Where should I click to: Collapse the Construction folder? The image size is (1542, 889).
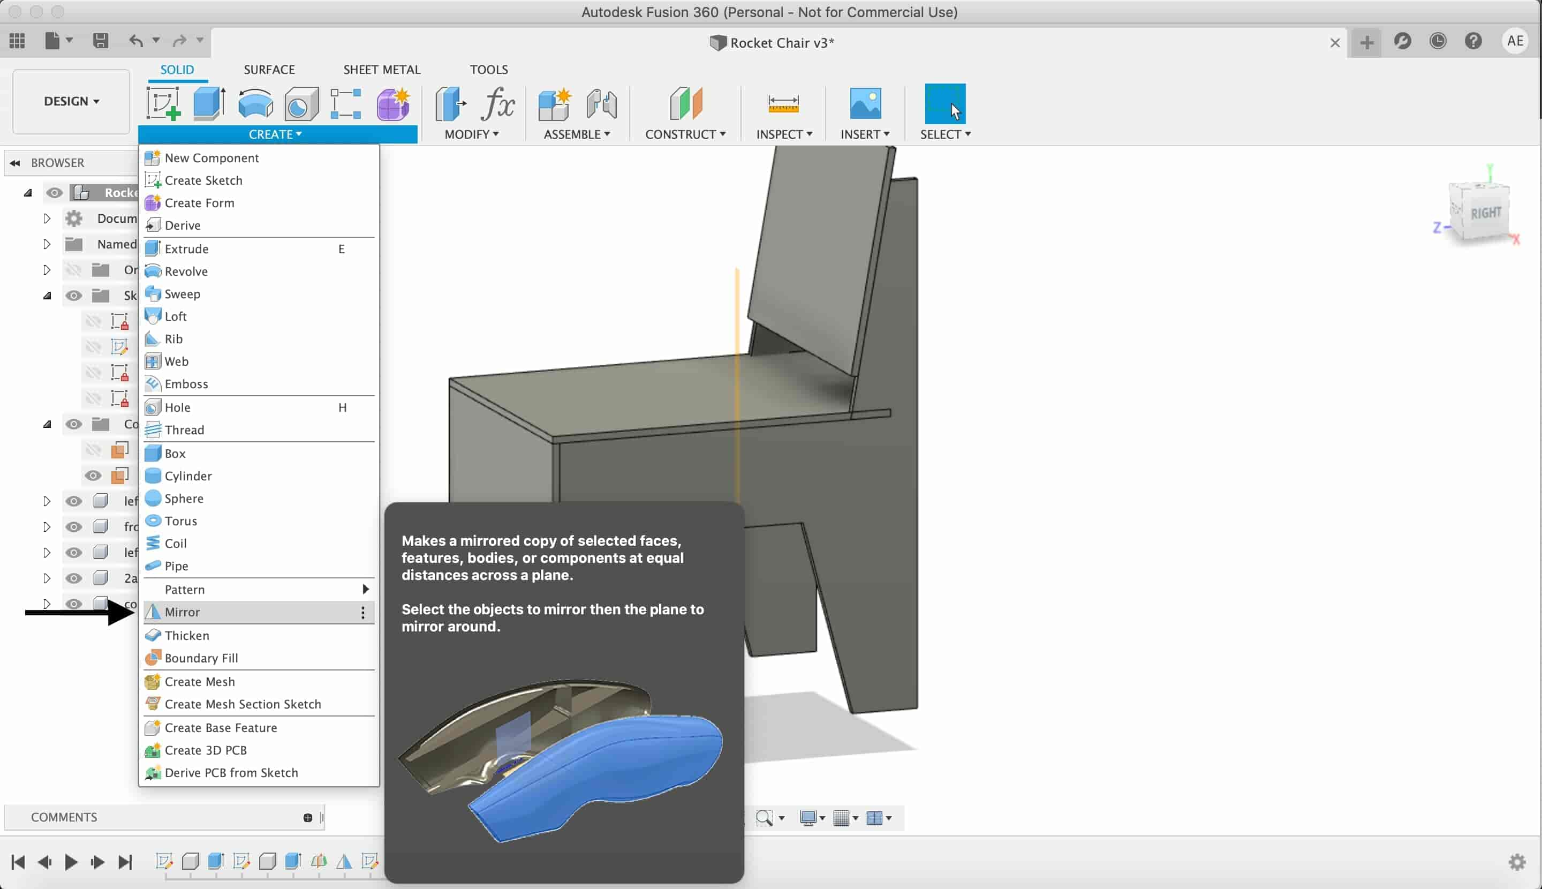coord(47,424)
